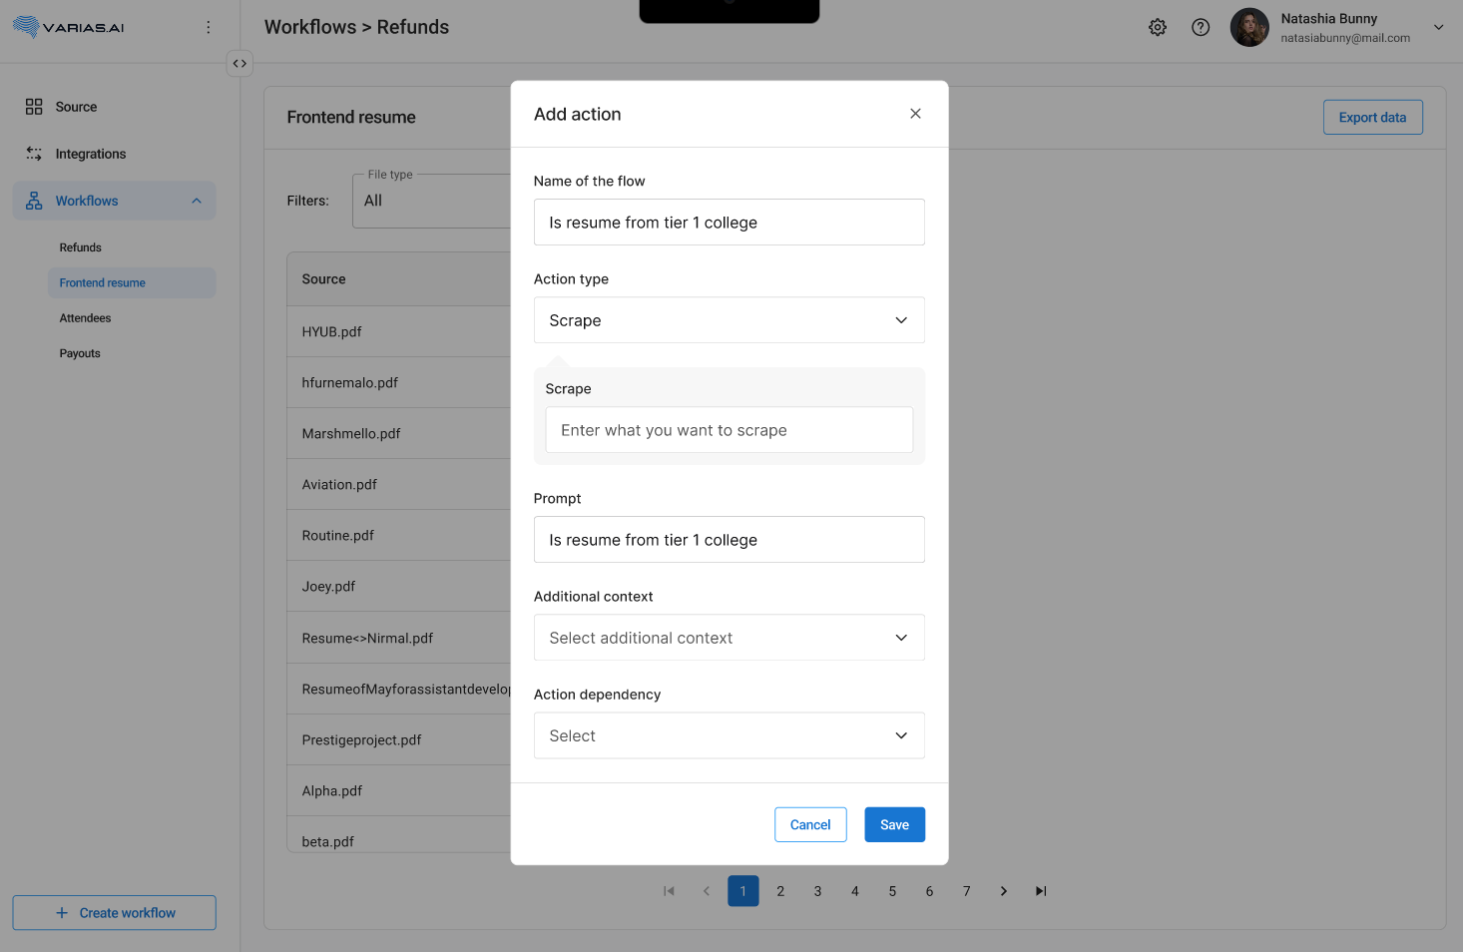Click the Prestigeproject.pdf row

click(x=399, y=739)
